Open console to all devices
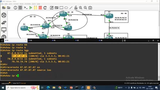This screenshot has width=160, height=90. point(26,8)
